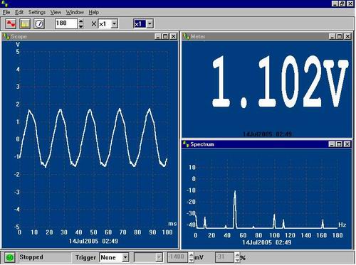Screen dimensions: 356x265
Task: Click the Scope window title icon
Action: click(x=6, y=36)
